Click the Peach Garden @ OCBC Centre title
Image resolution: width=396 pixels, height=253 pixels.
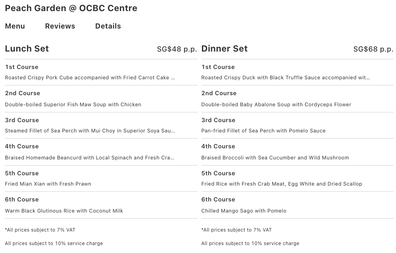tap(71, 8)
